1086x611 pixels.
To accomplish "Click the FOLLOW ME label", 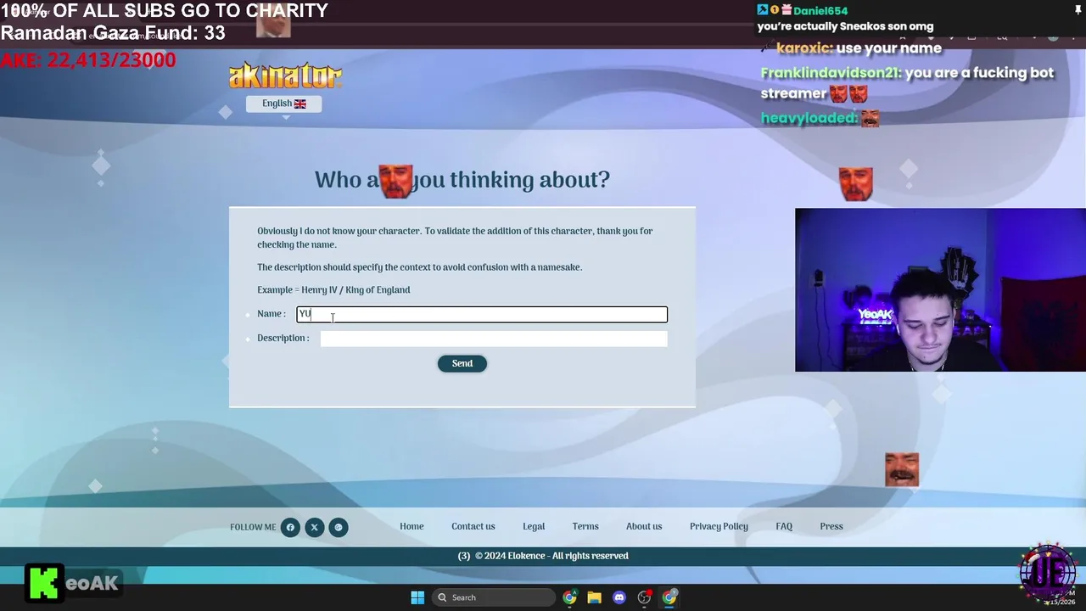I will click(x=253, y=527).
